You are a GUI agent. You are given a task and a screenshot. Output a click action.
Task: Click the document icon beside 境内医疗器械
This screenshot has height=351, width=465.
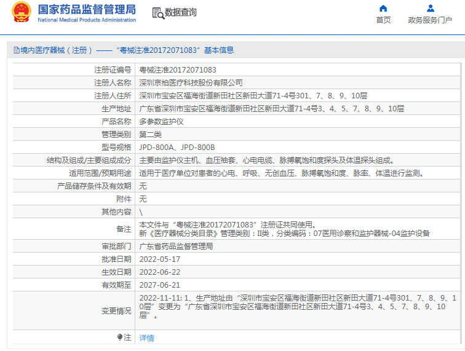(x=17, y=50)
